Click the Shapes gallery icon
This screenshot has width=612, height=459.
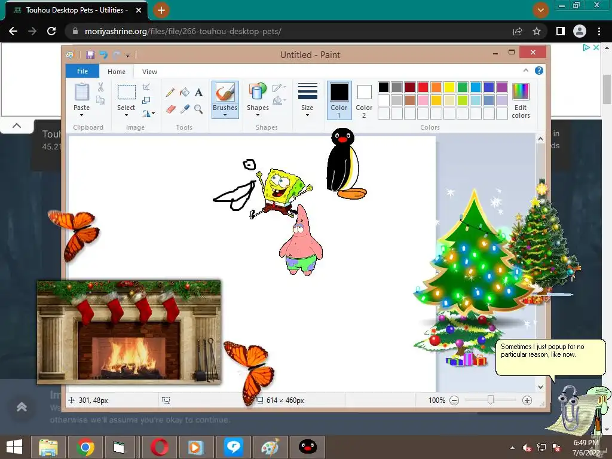(x=258, y=91)
